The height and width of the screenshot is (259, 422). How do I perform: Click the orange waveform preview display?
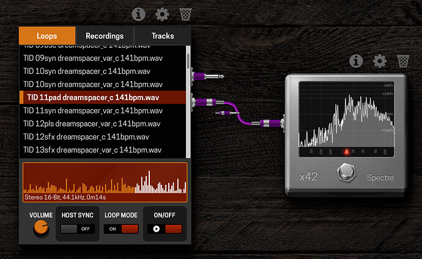105,182
